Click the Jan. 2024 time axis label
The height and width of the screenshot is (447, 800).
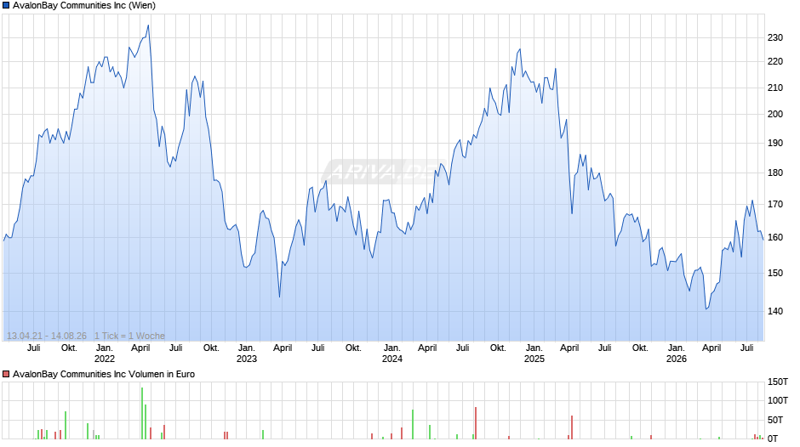pyautogui.click(x=391, y=354)
